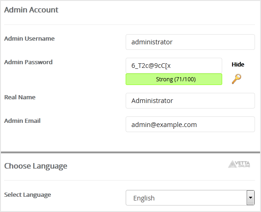The width and height of the screenshot is (261, 212).
Task: Click the green Strong password strength bar
Action: (x=174, y=79)
